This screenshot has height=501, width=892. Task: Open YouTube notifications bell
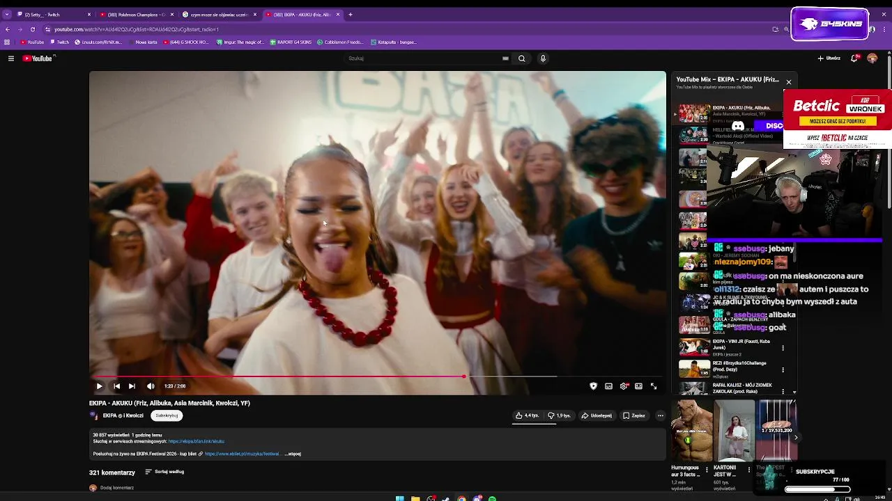[854, 58]
